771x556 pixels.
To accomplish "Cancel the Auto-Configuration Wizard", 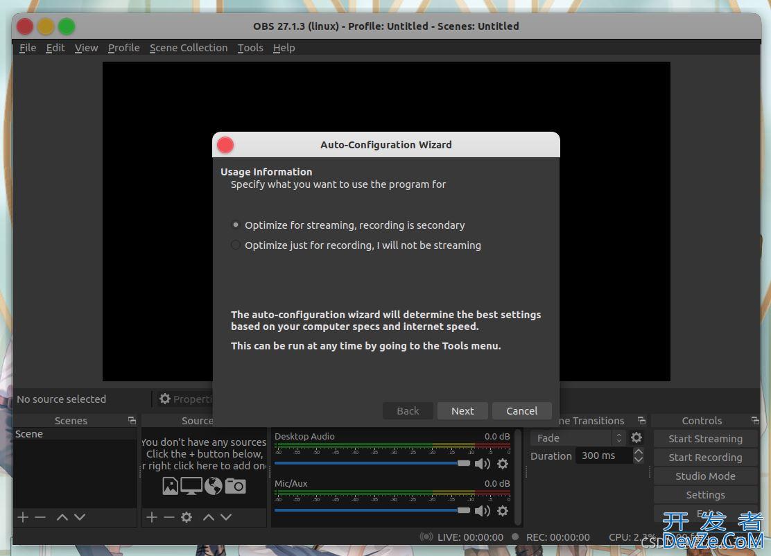I will [521, 411].
